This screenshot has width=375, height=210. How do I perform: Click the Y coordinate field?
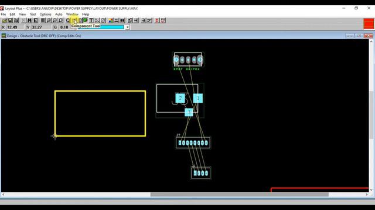click(41, 27)
